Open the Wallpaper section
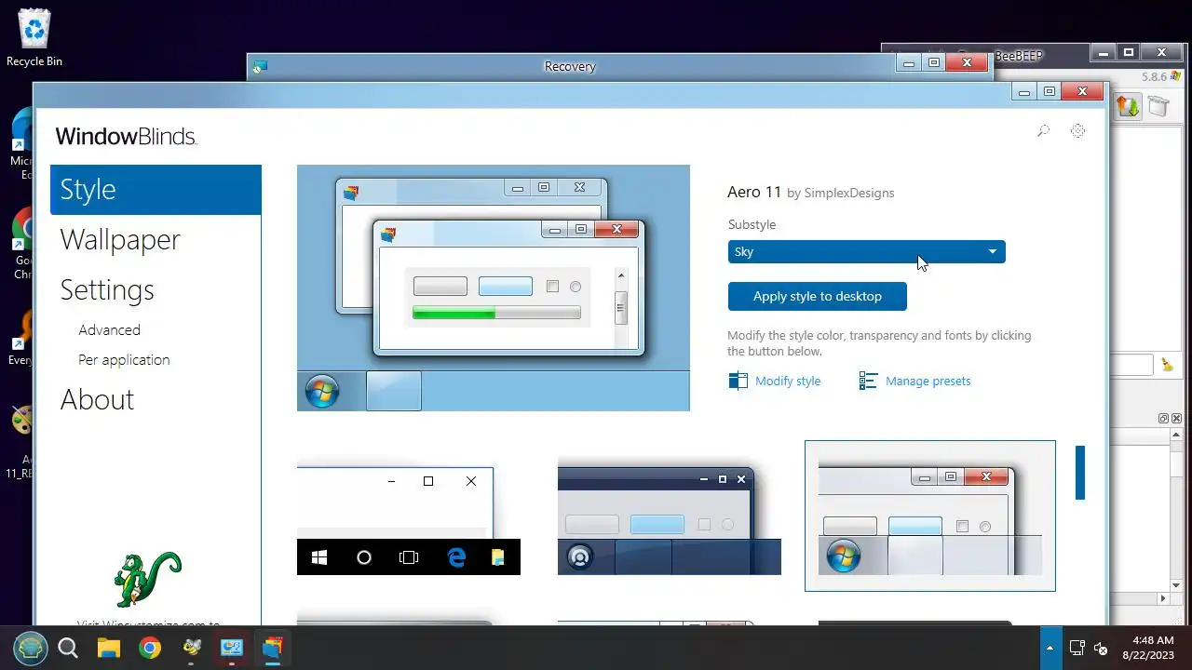This screenshot has height=670, width=1192. [120, 240]
